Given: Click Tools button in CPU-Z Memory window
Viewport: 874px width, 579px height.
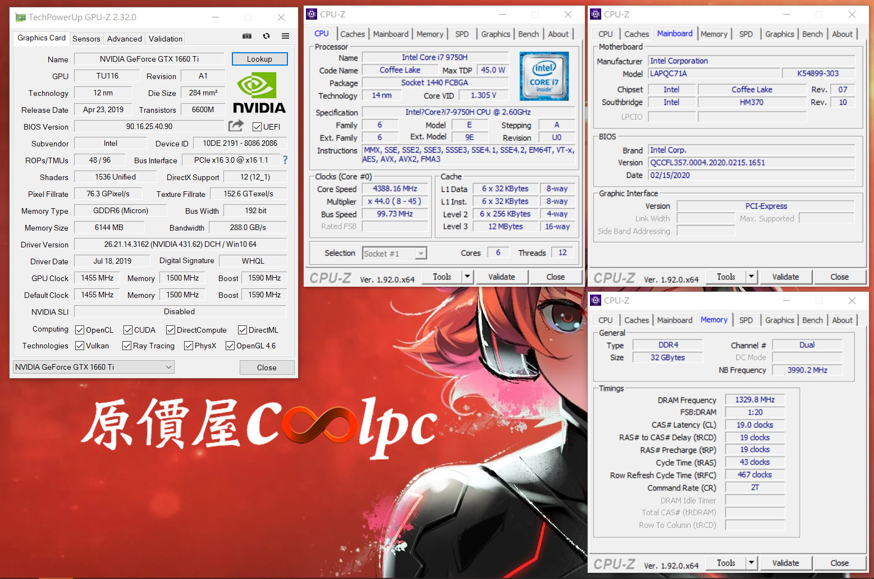Looking at the screenshot, I should 726,563.
